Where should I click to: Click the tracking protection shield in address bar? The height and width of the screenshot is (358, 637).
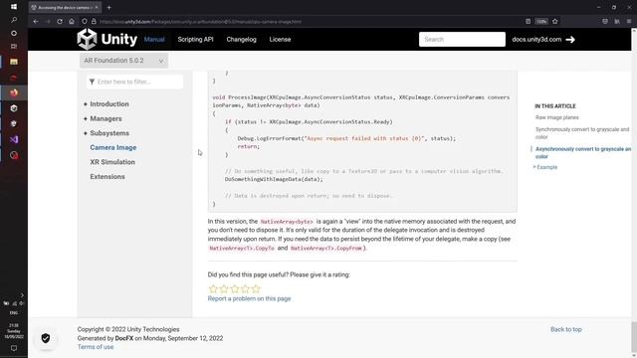(x=85, y=22)
